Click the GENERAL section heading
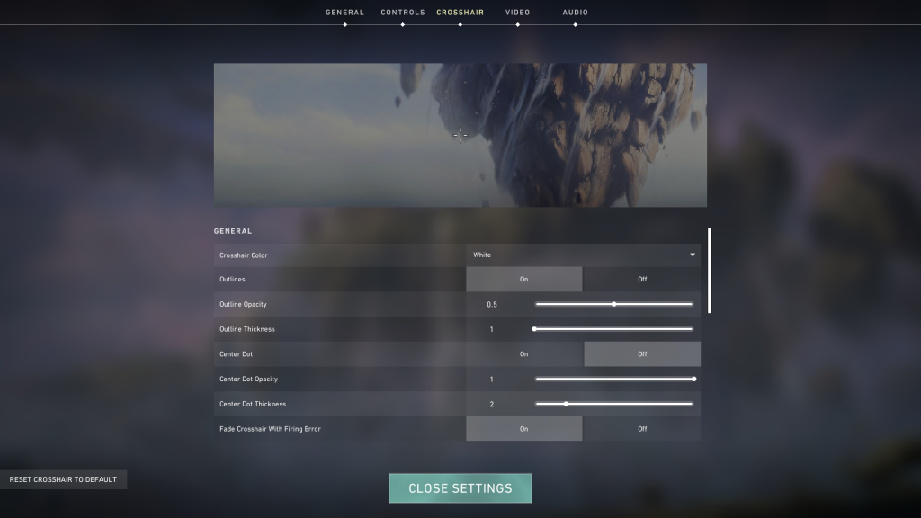Viewport: 921px width, 518px height. 233,231
